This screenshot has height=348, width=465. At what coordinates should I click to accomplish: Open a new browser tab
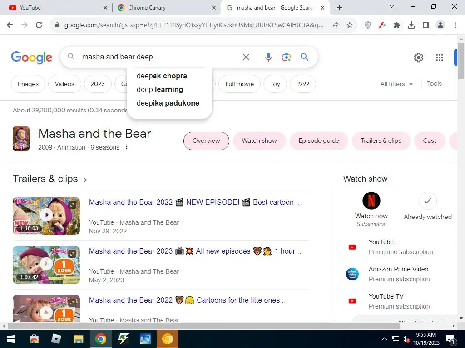(x=340, y=8)
